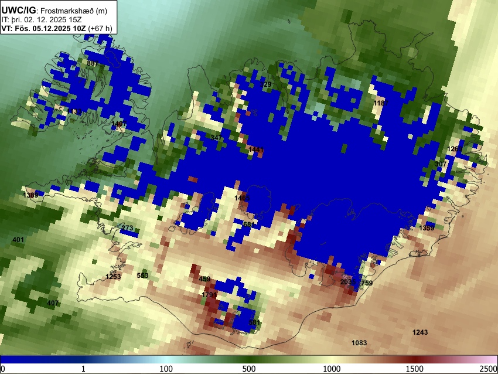The width and height of the screenshot is (498, 374).
Task: Click the 329 value in north Iceland
Action: tap(265, 84)
